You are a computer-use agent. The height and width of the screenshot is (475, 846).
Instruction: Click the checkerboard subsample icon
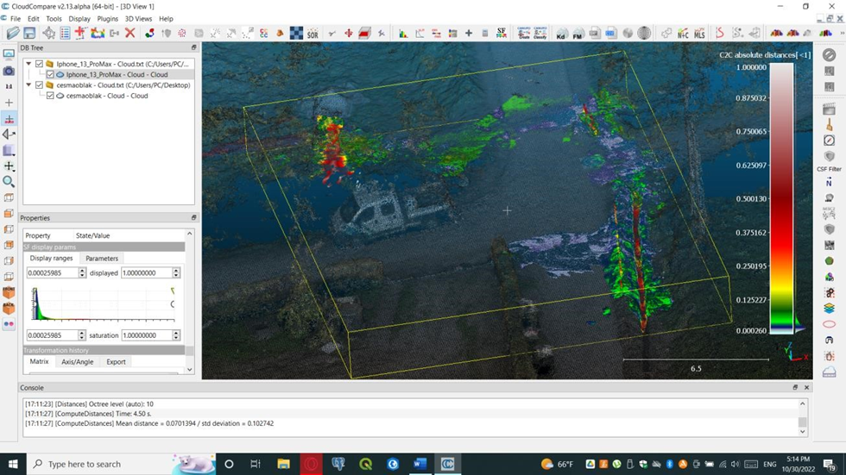click(296, 34)
